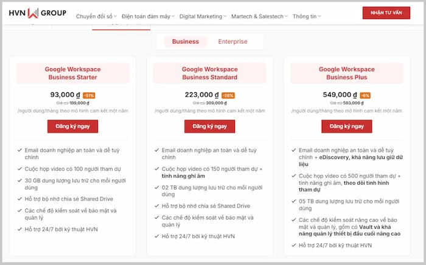Image resolution: width=426 pixels, height=265 pixels.
Task: Select the Google Workspace Business Plus heading
Action: coord(347,74)
